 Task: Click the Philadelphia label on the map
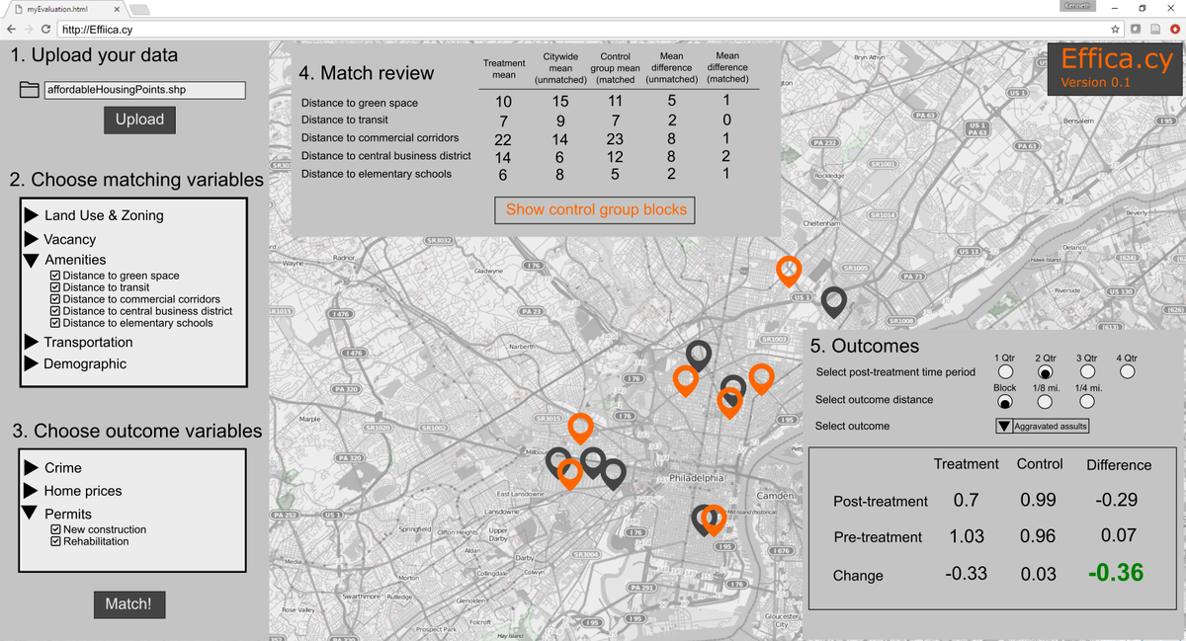pyautogui.click(x=697, y=478)
